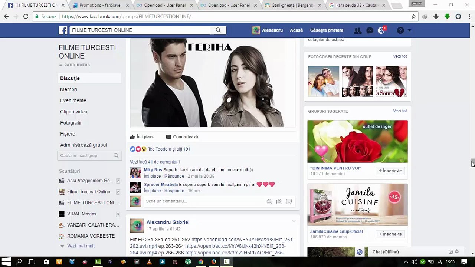Click the page vertical scrollbar thumb
The width and height of the screenshot is (475, 267).
[472, 163]
